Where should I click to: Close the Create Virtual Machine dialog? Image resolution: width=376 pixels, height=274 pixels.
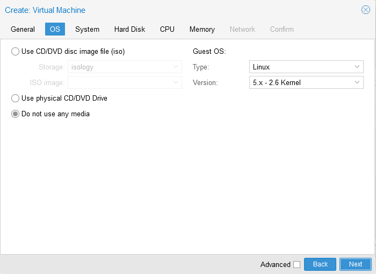pyautogui.click(x=365, y=10)
